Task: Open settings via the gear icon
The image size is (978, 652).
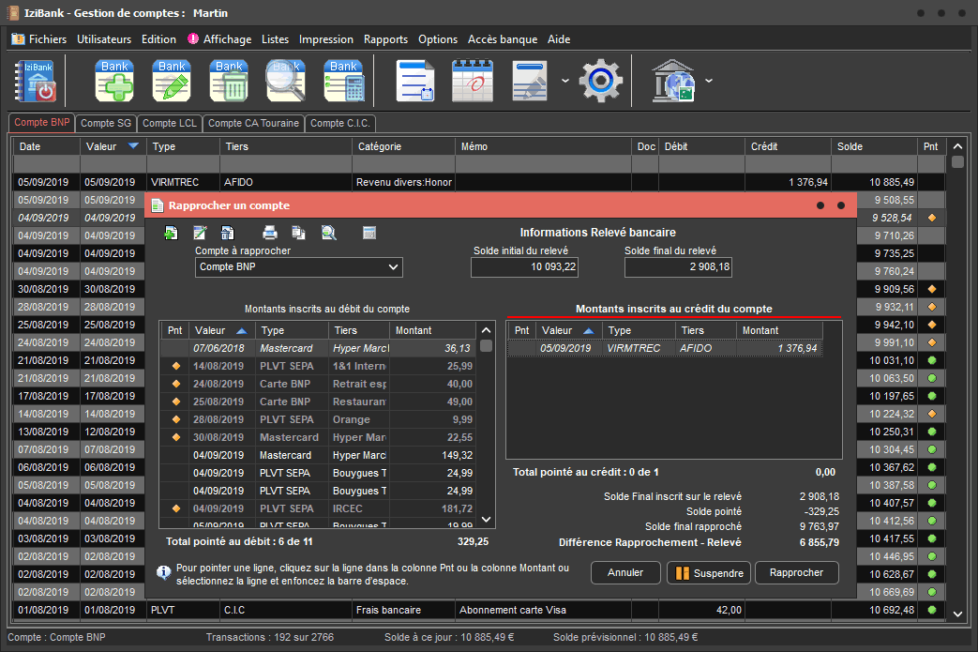Action: click(600, 81)
